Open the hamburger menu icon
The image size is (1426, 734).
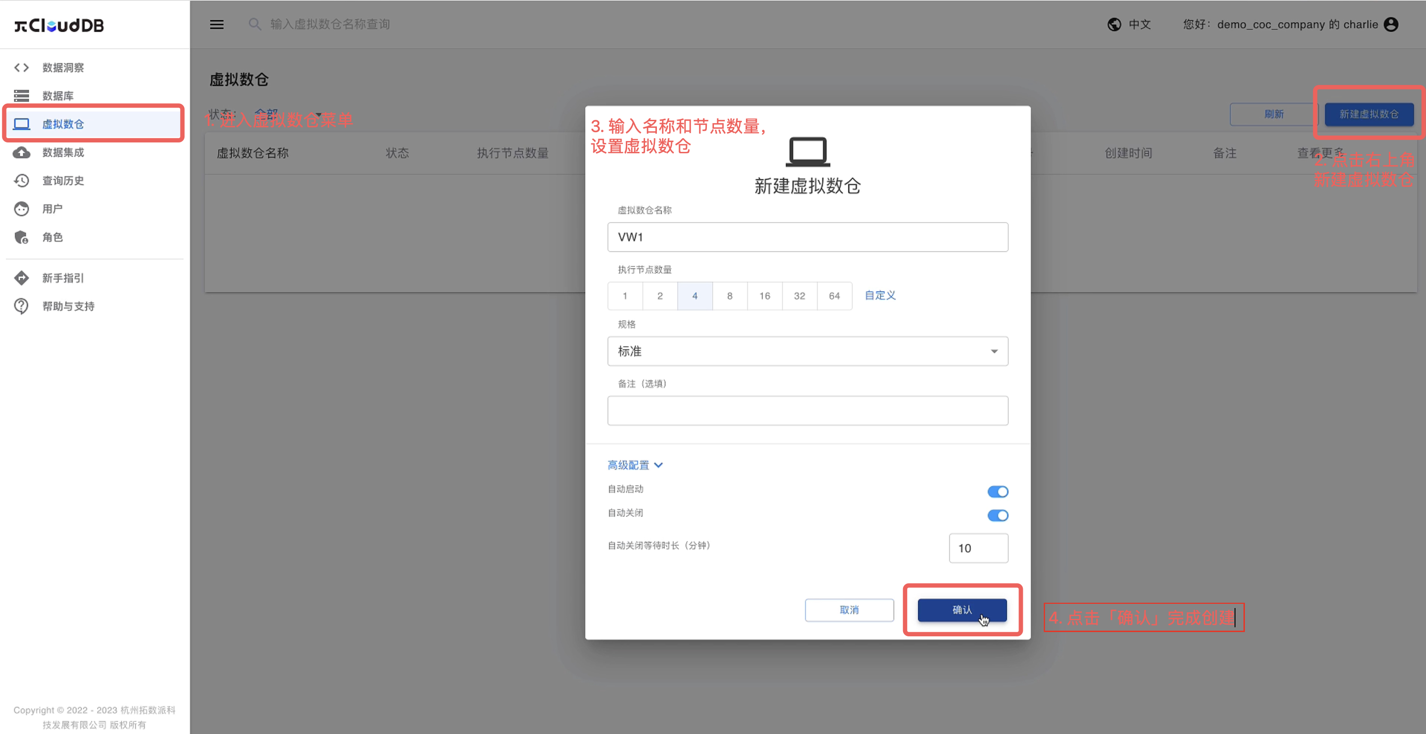click(216, 25)
